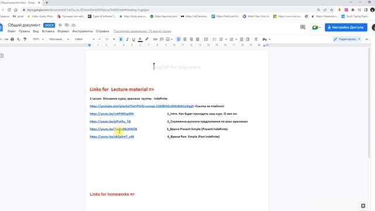Open the Calibri font dropdown
The height and width of the screenshot is (211, 375).
[84, 39]
